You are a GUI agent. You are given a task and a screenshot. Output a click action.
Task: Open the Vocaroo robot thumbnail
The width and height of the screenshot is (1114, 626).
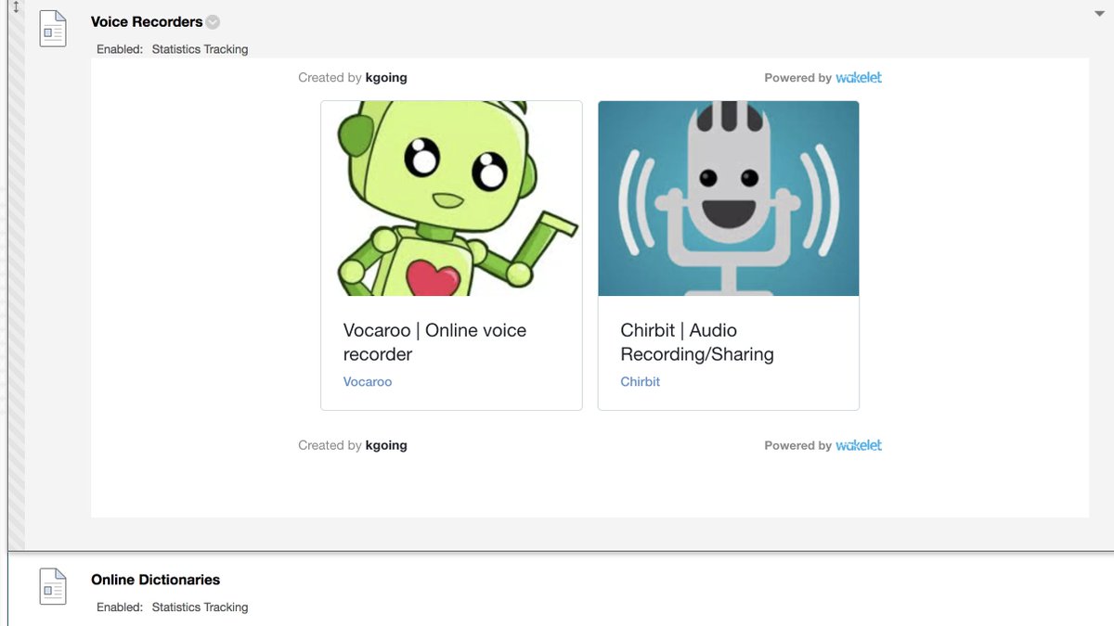click(451, 198)
